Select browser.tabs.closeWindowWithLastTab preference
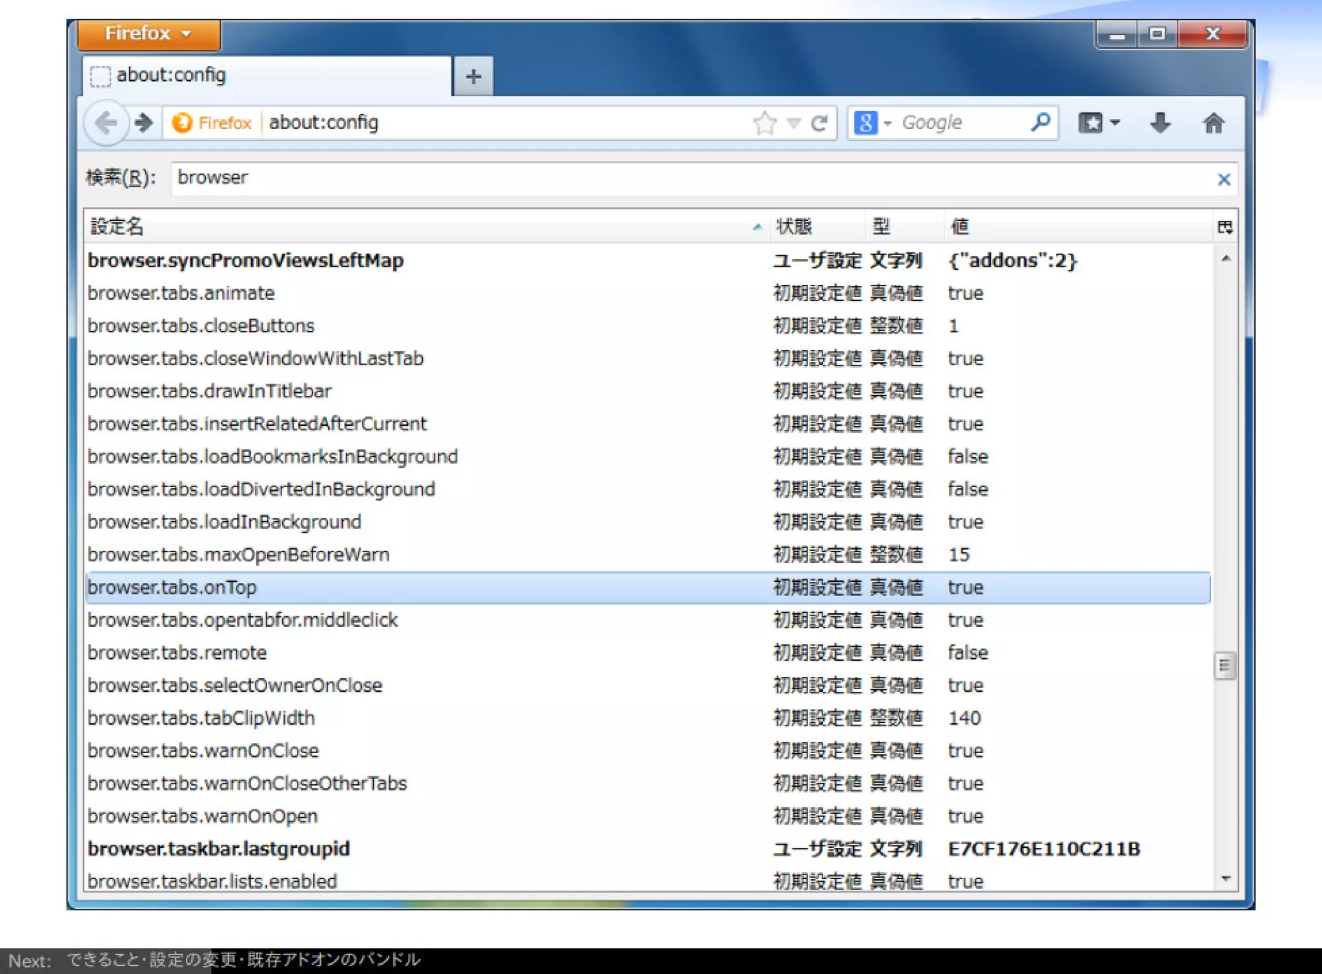 click(x=648, y=358)
